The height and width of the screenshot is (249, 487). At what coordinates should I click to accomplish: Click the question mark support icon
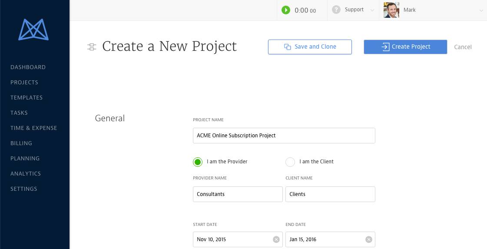pos(336,10)
